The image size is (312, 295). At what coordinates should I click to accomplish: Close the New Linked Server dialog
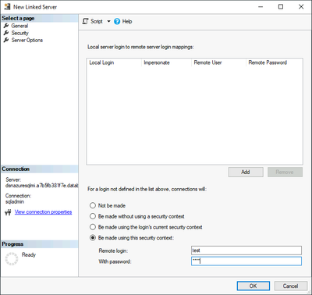click(x=301, y=7)
